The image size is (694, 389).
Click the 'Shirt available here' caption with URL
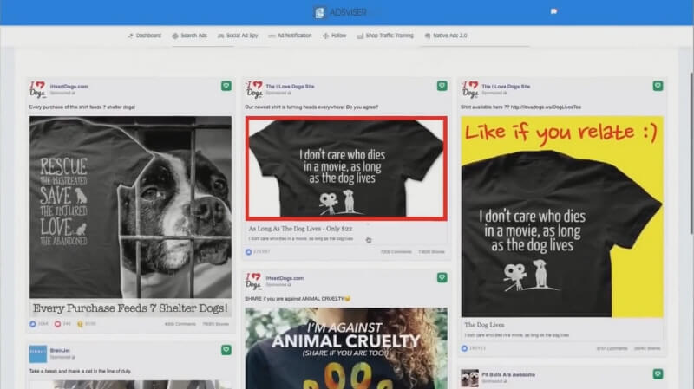point(521,107)
